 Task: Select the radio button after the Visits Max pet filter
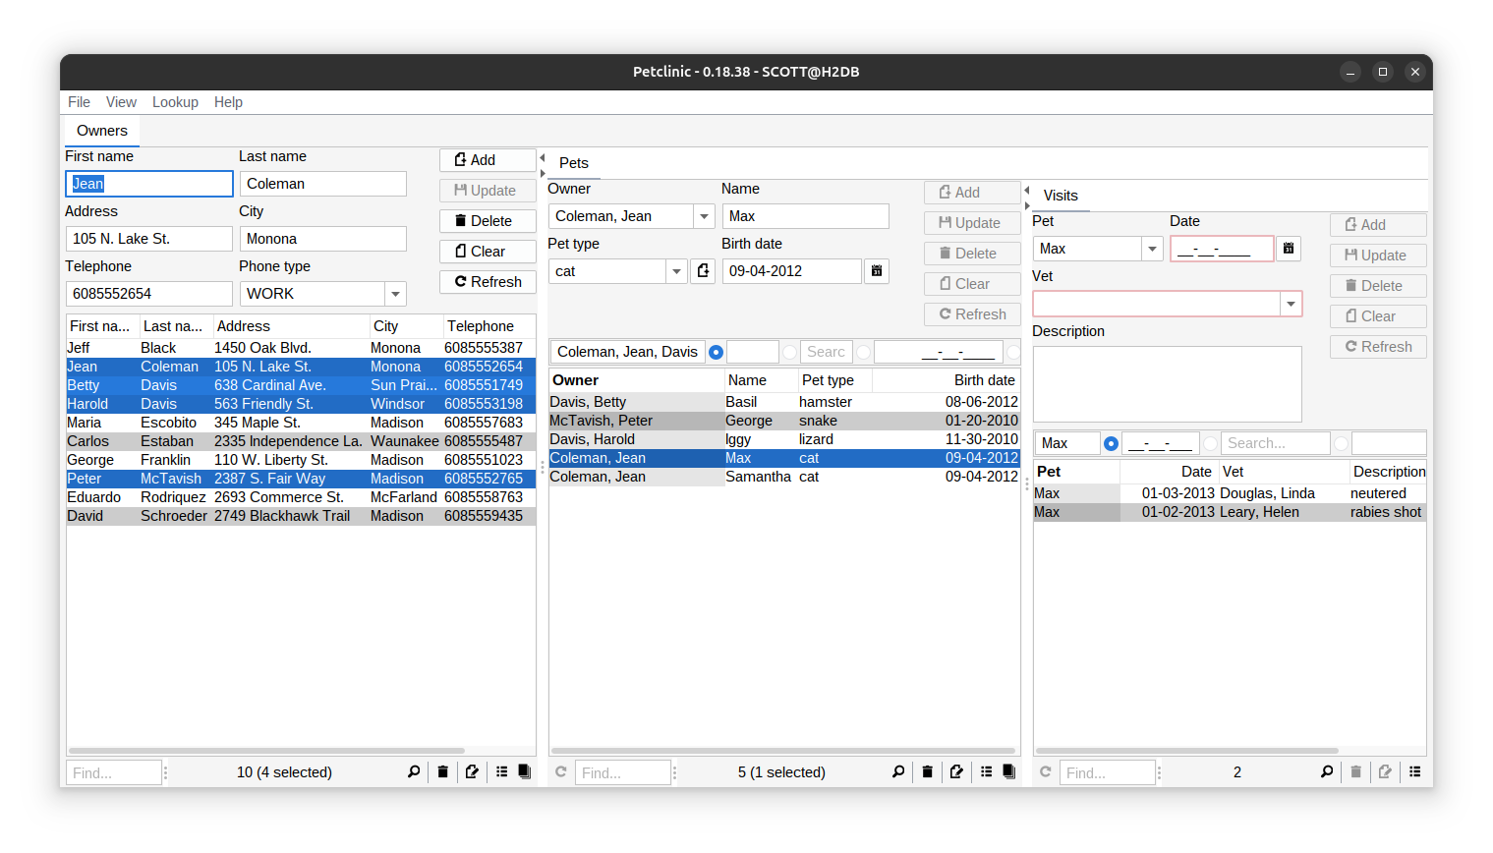(x=1111, y=443)
